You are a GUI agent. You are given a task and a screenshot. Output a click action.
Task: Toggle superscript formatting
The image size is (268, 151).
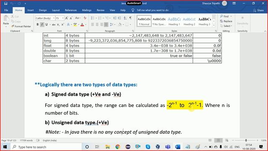click(x=63, y=25)
